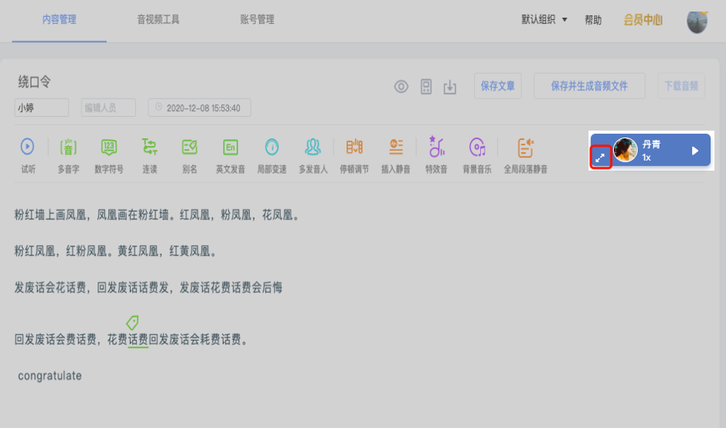The width and height of the screenshot is (726, 428).
Task: Click the 试听 preview play icon
Action: tap(27, 147)
